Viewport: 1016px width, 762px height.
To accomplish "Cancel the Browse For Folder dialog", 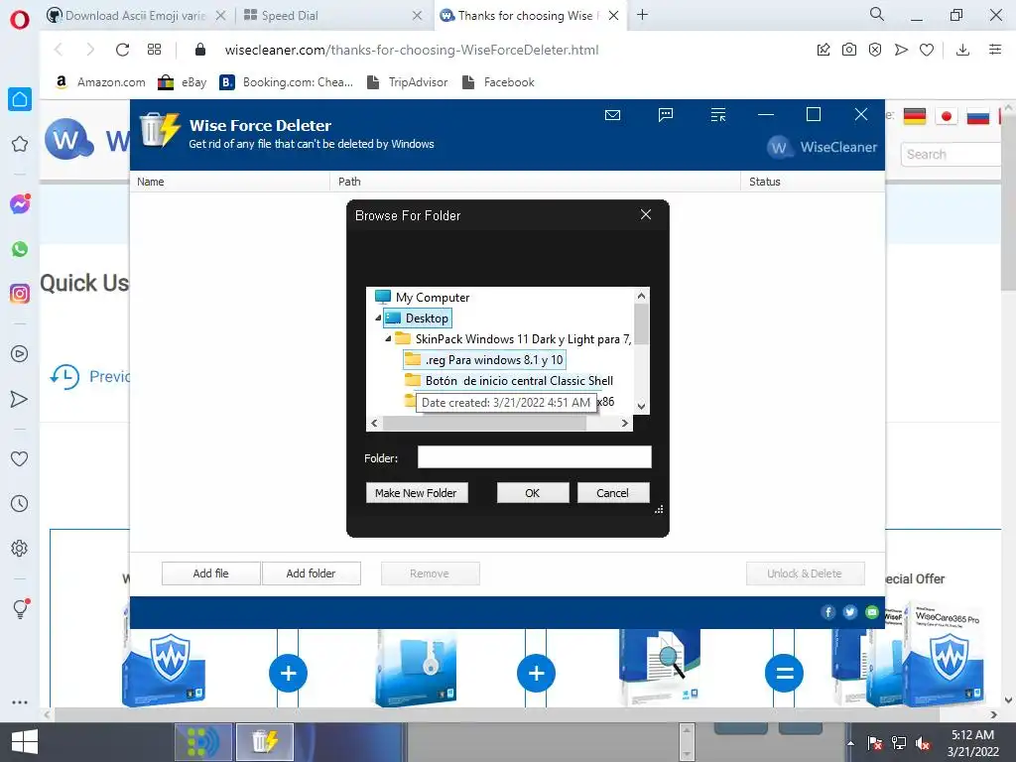I will pos(613,493).
